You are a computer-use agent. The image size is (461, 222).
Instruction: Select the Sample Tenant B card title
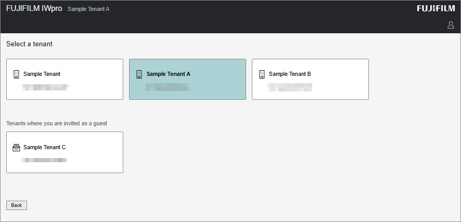pos(290,74)
